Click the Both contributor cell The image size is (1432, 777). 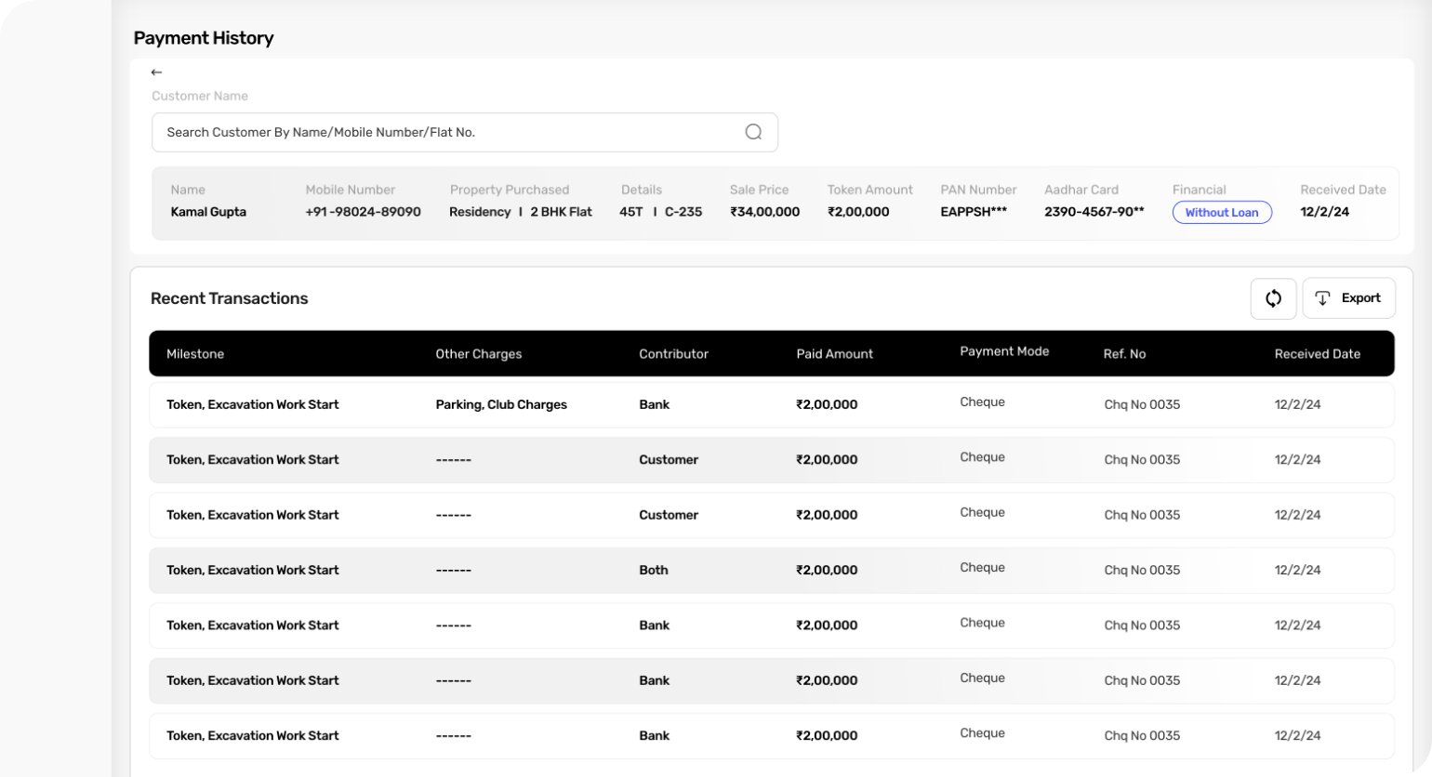[x=654, y=570]
